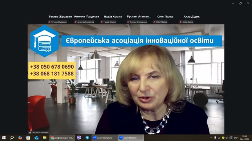The height and width of the screenshot is (141, 252).
Task: Switch to Zoom Workplace taskbar window
Action: (105, 138)
